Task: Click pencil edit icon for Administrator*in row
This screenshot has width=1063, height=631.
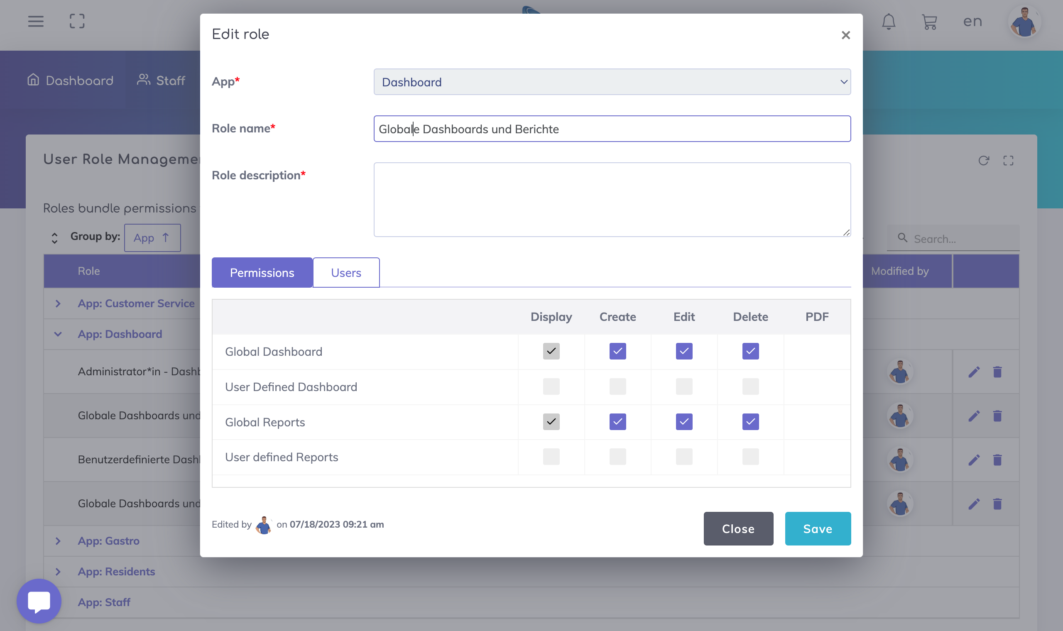Action: coord(974,372)
